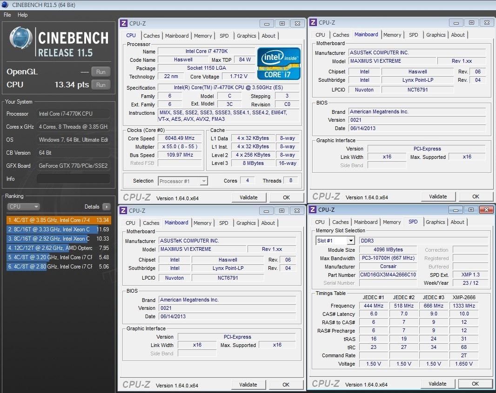Click the CPU-Z Z icon in SPD window
This screenshot has width=496, height=393.
[313, 210]
